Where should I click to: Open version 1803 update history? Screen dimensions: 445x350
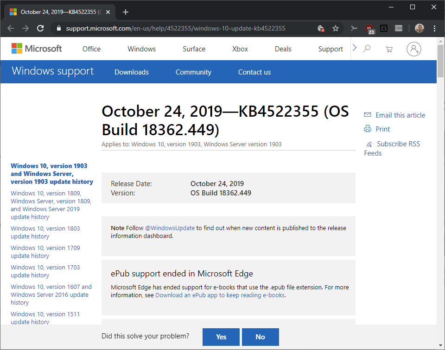[x=45, y=232]
